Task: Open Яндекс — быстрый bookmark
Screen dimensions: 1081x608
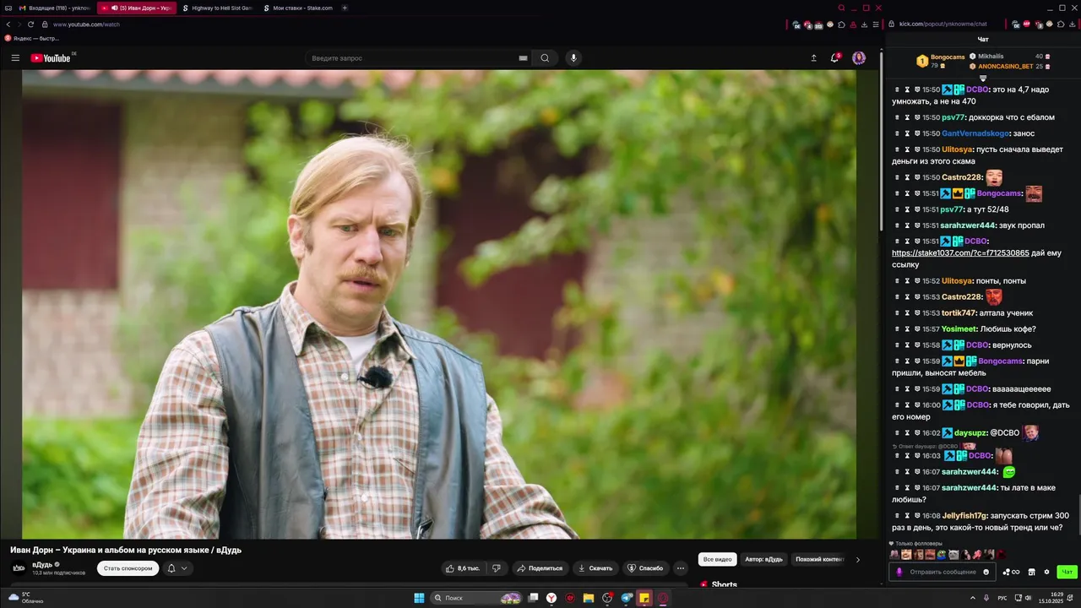Action: pos(32,38)
